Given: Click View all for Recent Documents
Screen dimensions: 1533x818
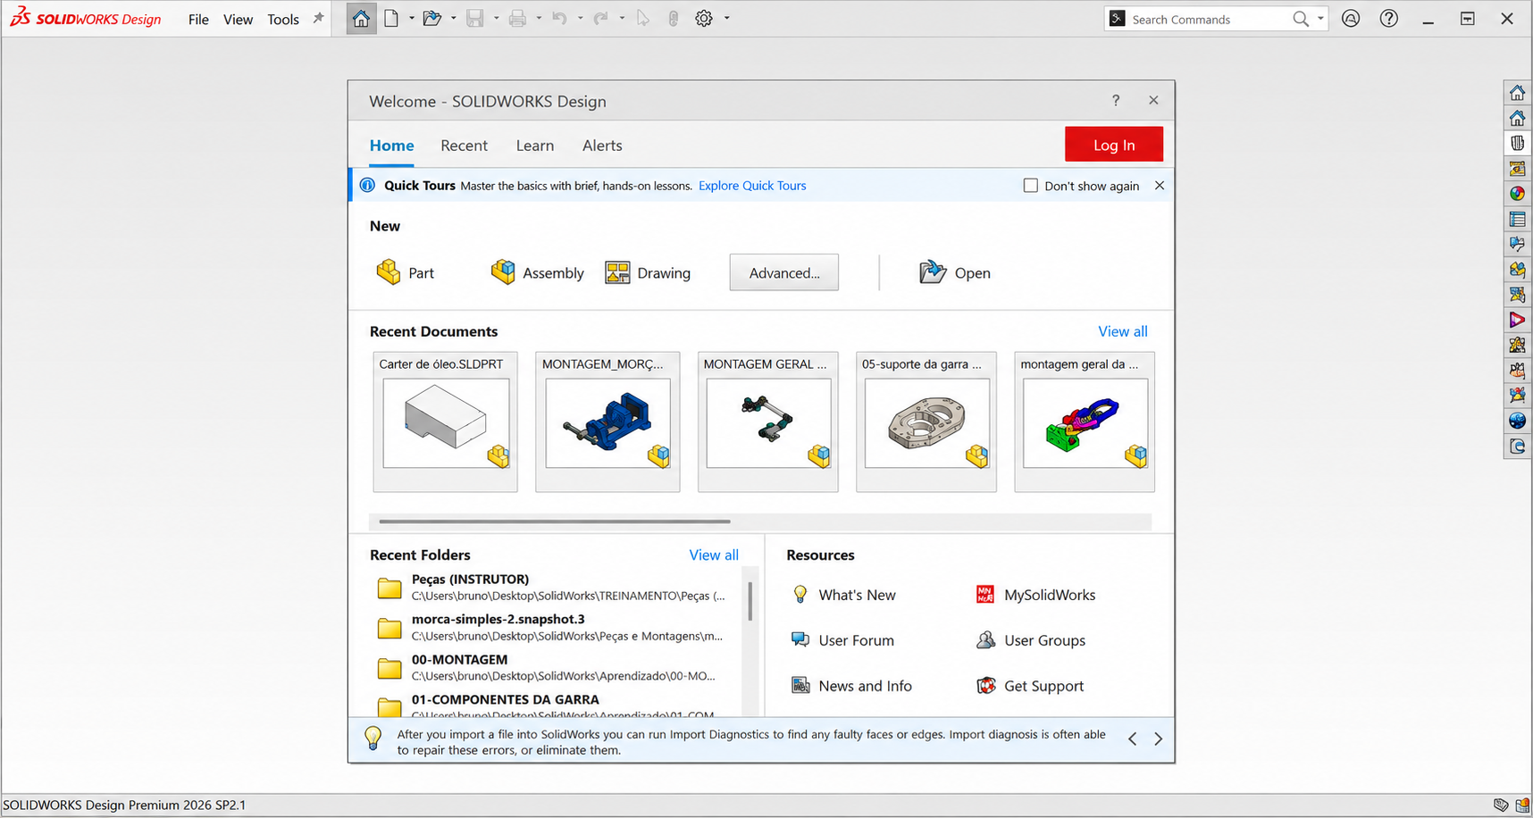Looking at the screenshot, I should click(1122, 331).
